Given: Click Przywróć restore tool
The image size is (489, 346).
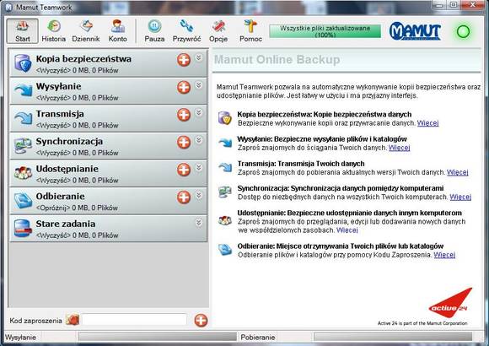Looking at the screenshot, I should (x=186, y=30).
